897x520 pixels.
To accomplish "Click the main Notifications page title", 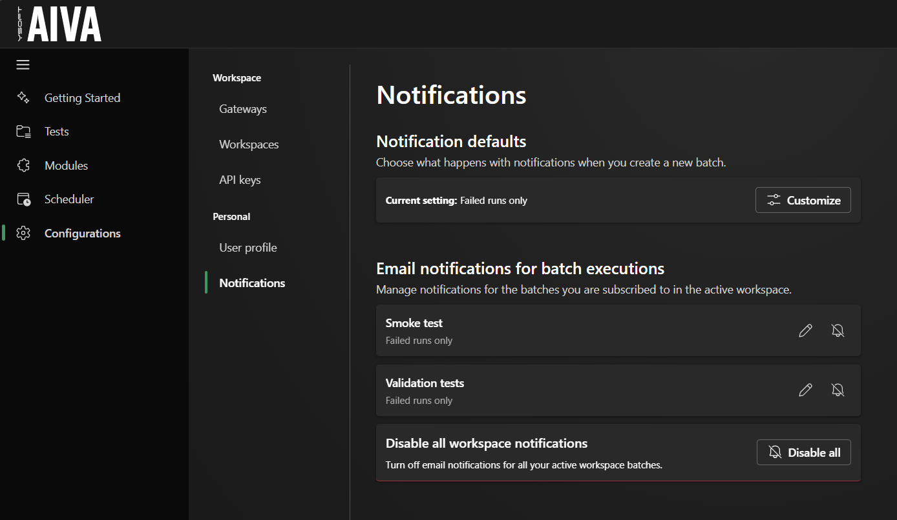I will pos(451,95).
